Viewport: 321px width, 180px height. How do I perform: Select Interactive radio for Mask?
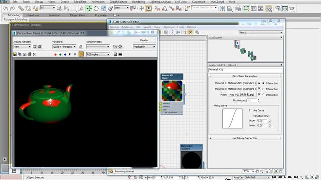[x=264, y=95]
